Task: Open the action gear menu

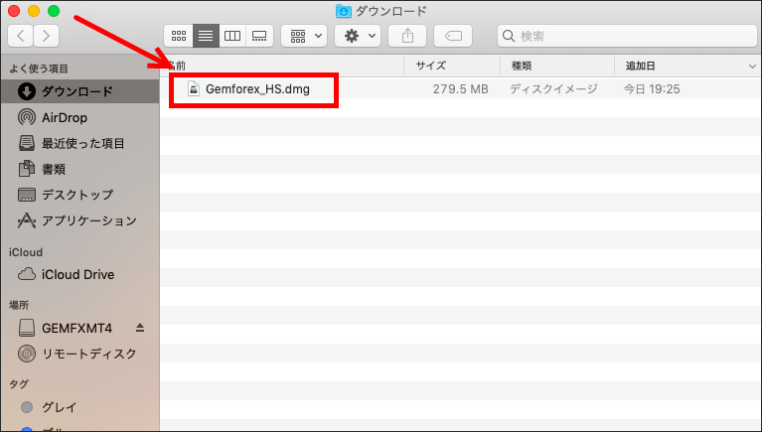Action: click(x=358, y=36)
